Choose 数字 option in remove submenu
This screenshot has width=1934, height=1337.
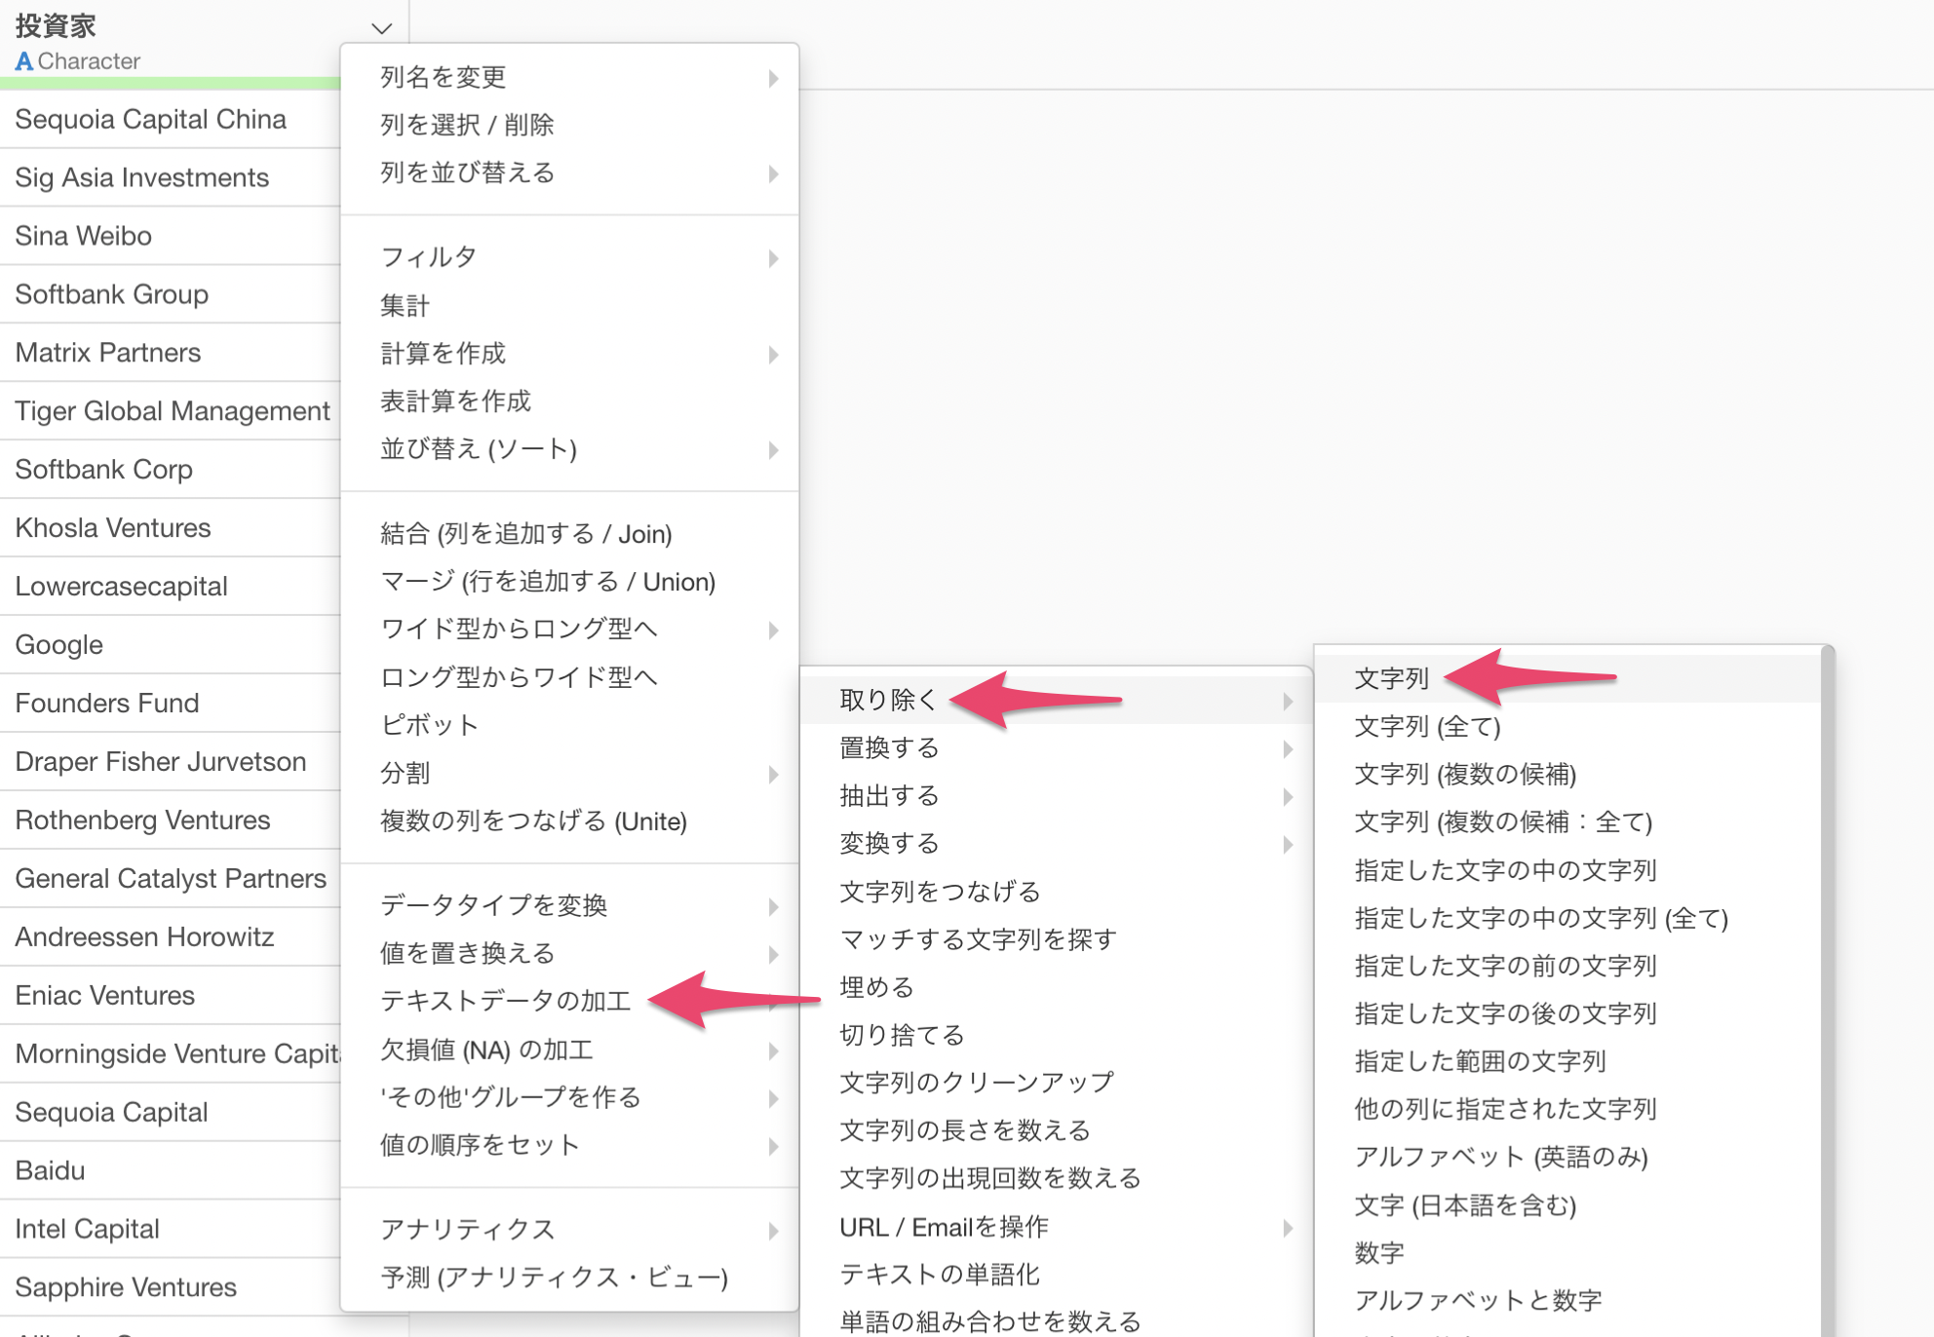point(1378,1253)
